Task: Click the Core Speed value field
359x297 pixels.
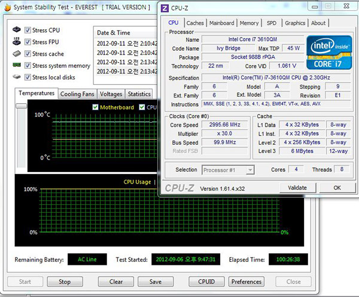Action: coord(224,125)
